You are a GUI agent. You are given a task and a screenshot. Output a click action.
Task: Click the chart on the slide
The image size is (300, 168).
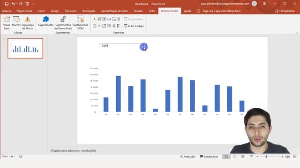(167, 91)
